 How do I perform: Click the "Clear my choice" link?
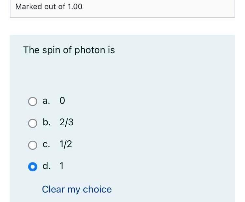tap(77, 189)
